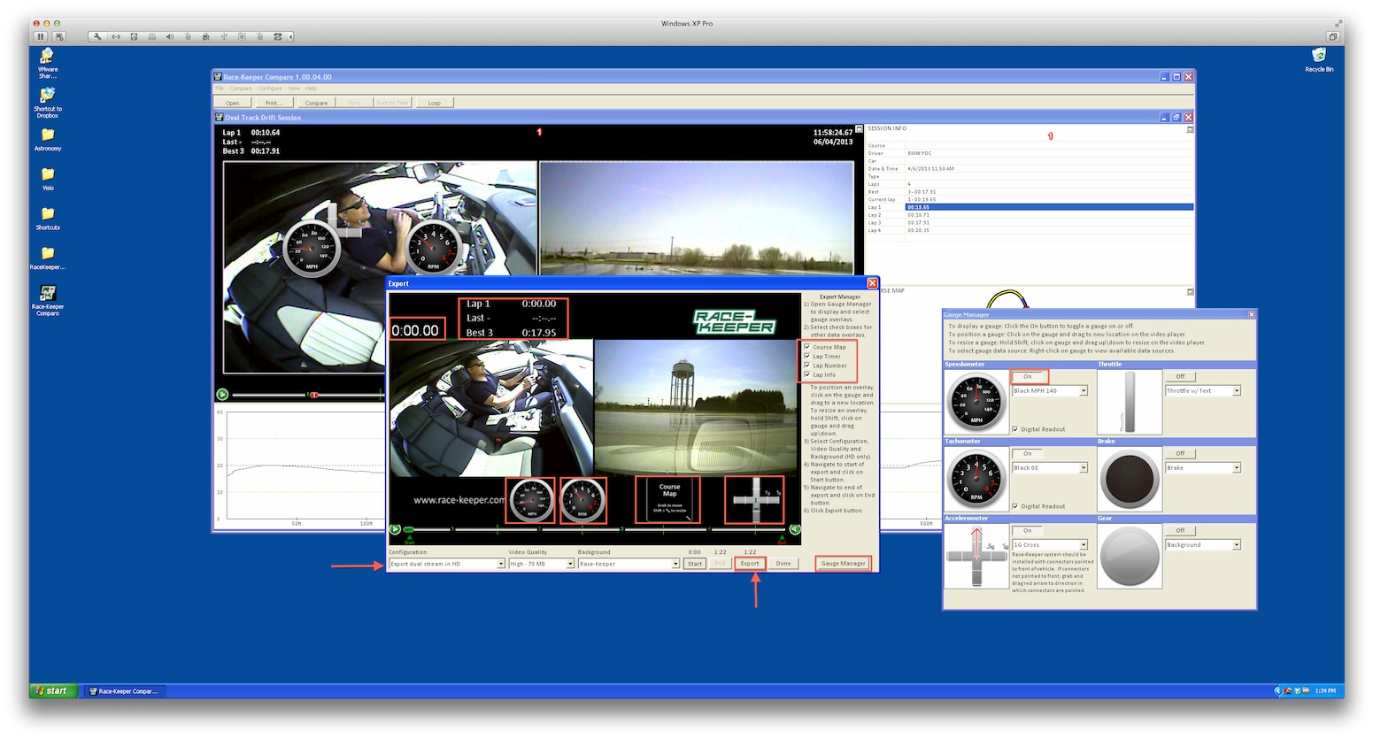Open the Throttle w/ Text dropdown
1373x739 pixels.
click(x=1203, y=390)
